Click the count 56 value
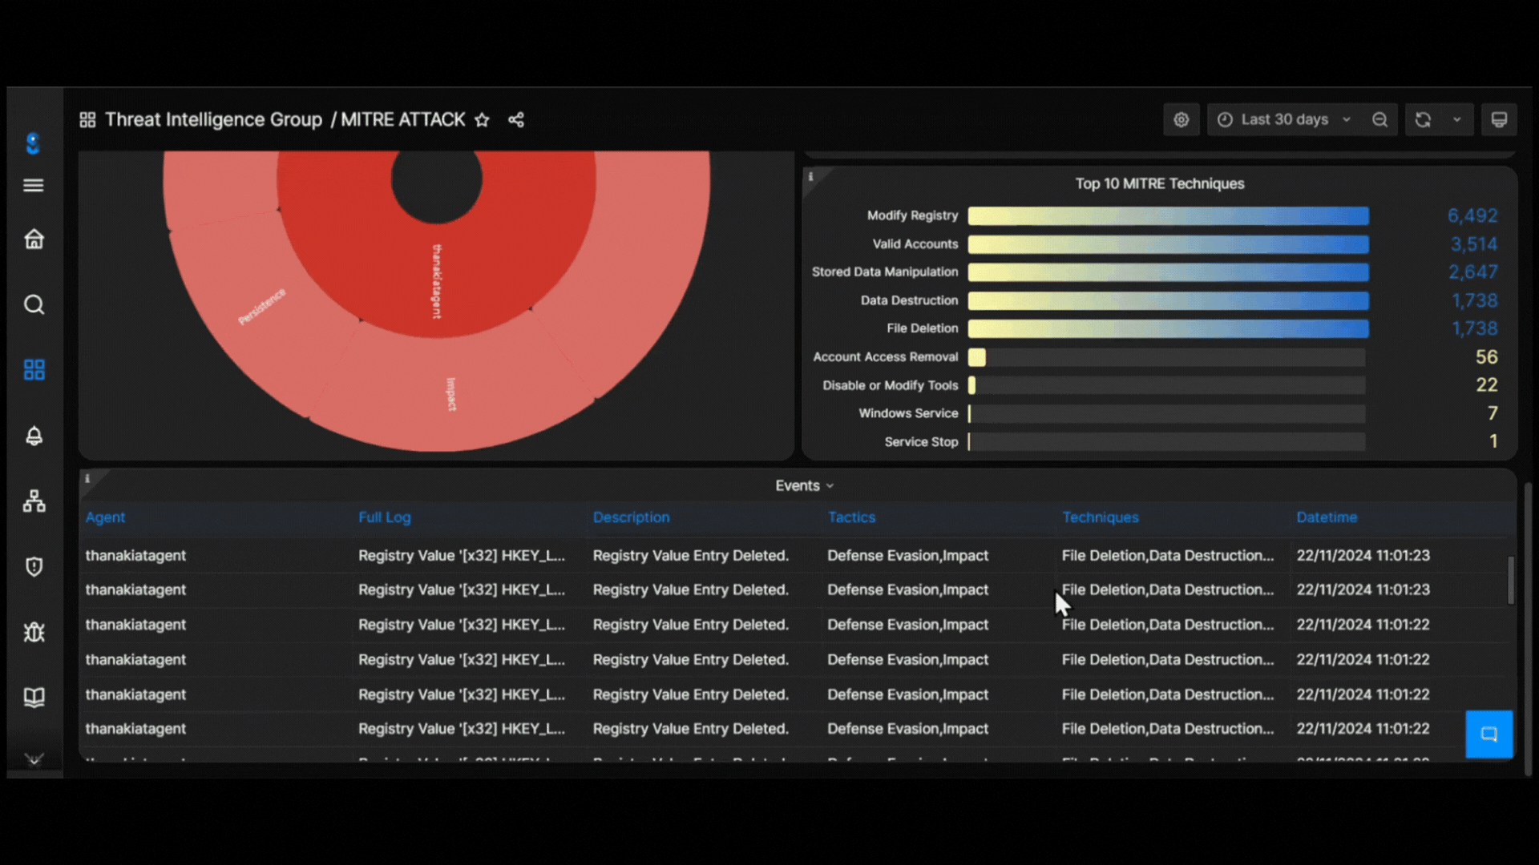 [x=1487, y=357]
